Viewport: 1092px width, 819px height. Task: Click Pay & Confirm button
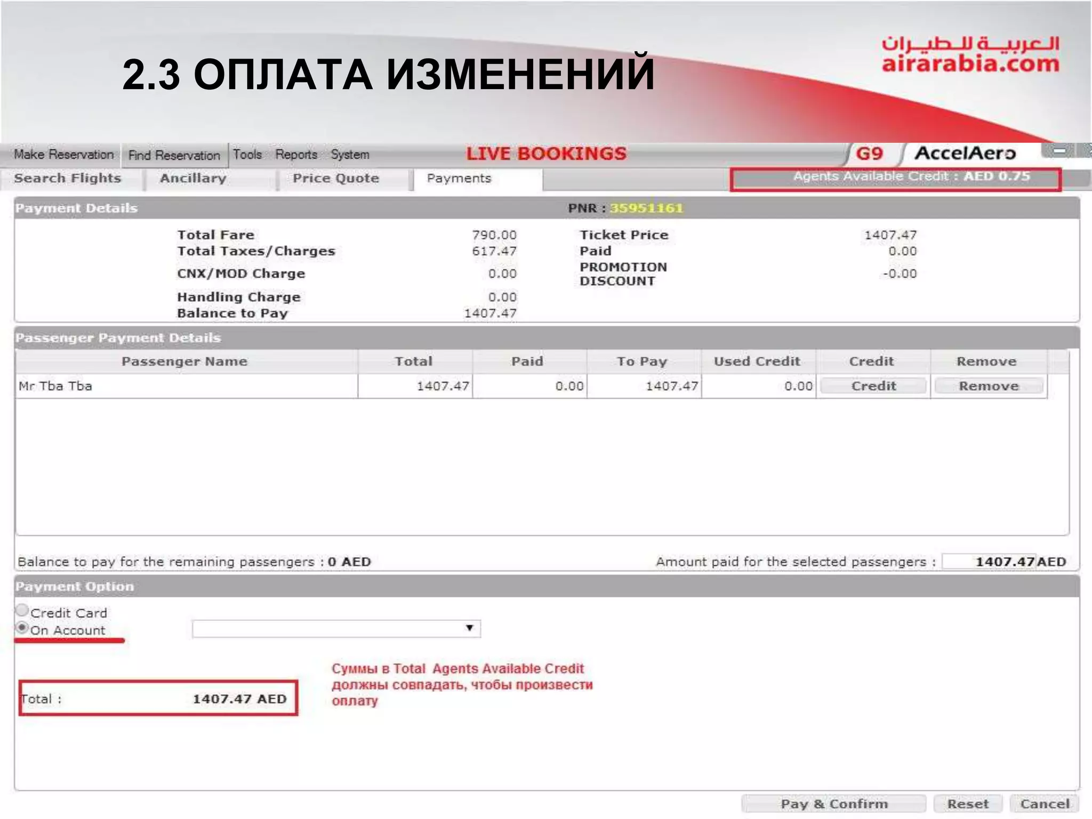(x=834, y=804)
